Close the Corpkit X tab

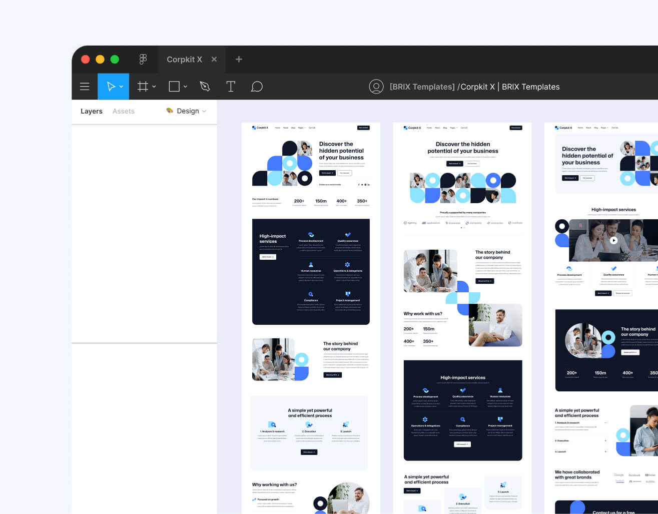coord(214,59)
